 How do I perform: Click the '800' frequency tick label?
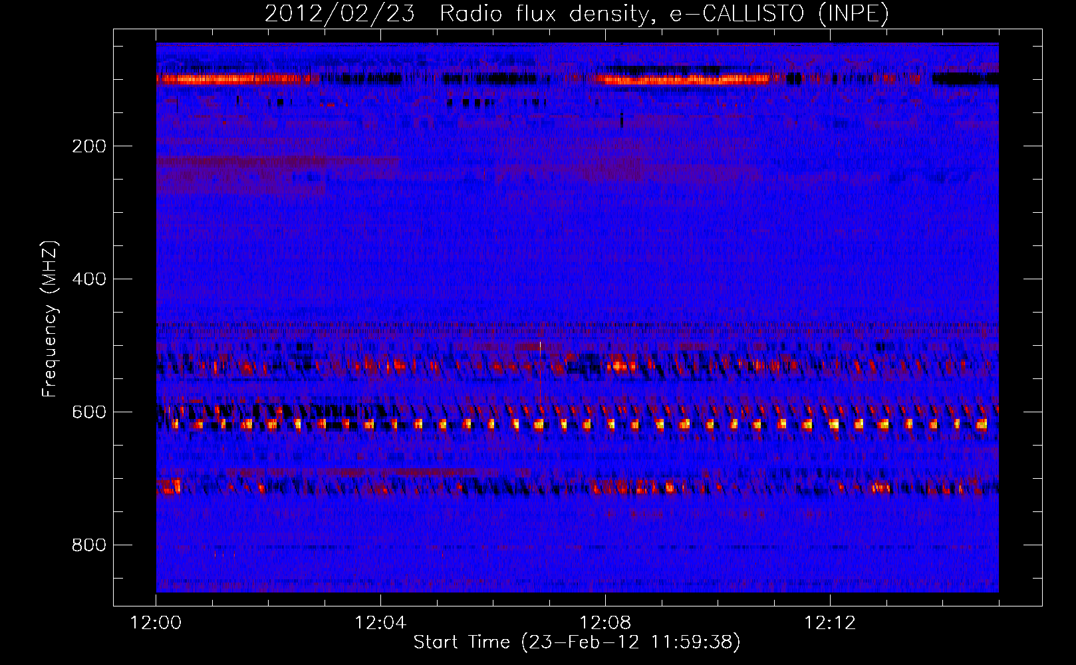pyautogui.click(x=89, y=545)
